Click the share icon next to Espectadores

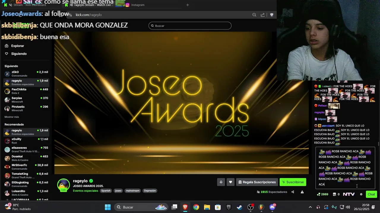pyautogui.click(x=293, y=192)
